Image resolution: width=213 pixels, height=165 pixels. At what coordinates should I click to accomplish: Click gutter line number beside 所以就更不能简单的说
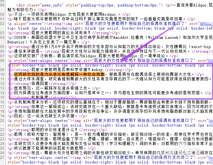click(x=2, y=148)
